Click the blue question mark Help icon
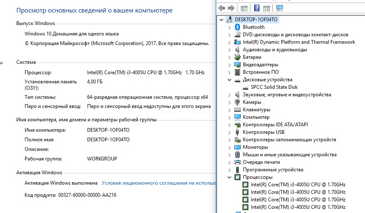 pyautogui.click(x=257, y=8)
